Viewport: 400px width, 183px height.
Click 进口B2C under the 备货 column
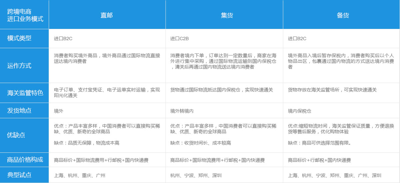[x=297, y=39]
